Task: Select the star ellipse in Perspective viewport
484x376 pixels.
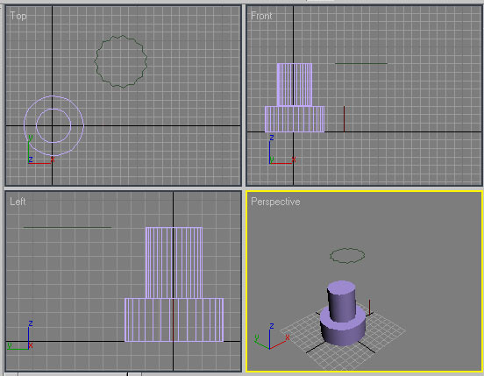Action: click(347, 256)
